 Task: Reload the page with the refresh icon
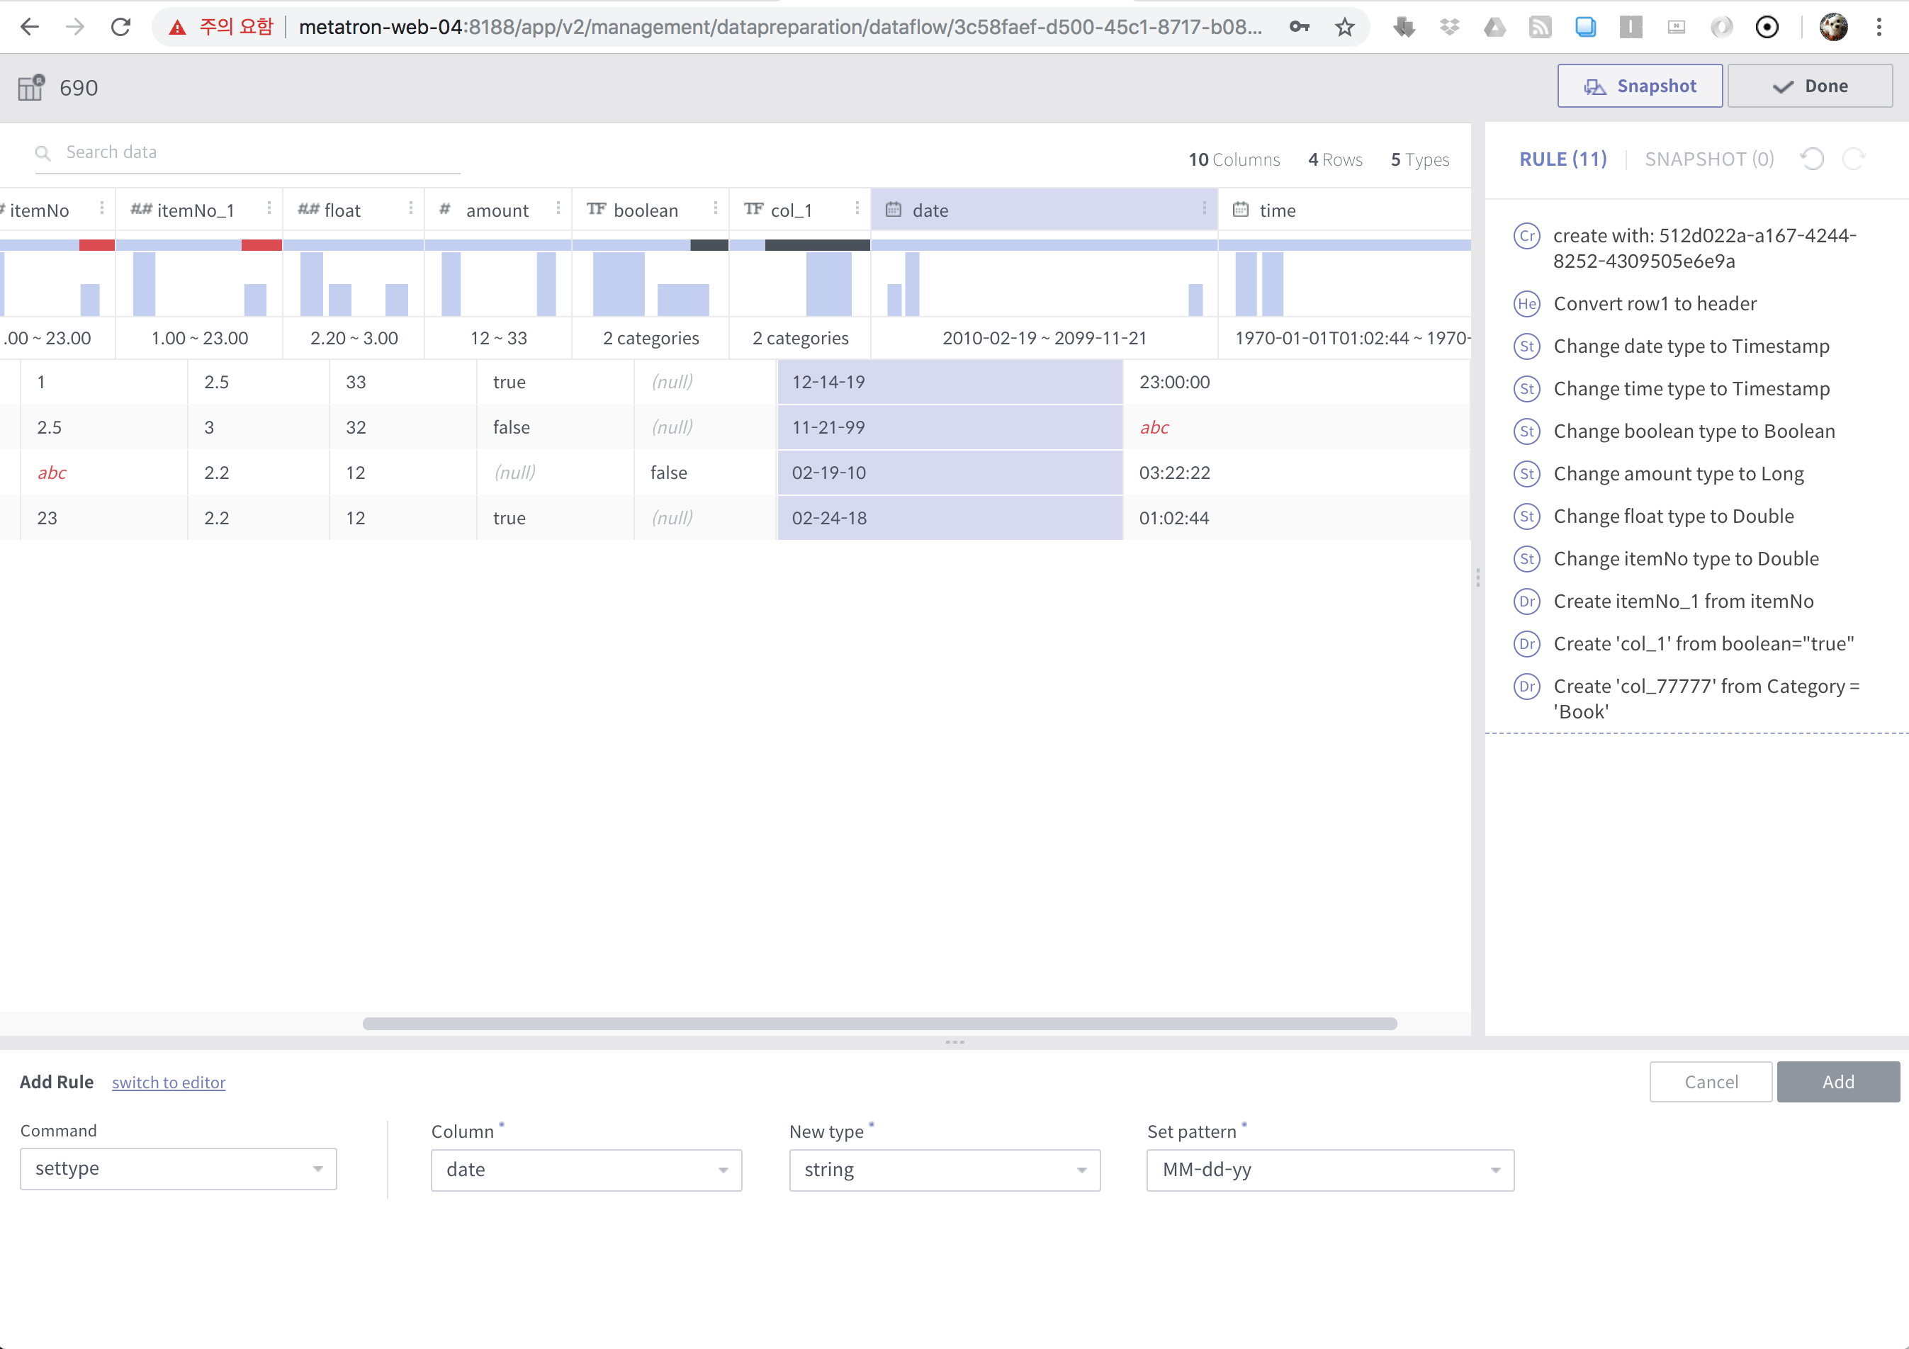tap(121, 28)
